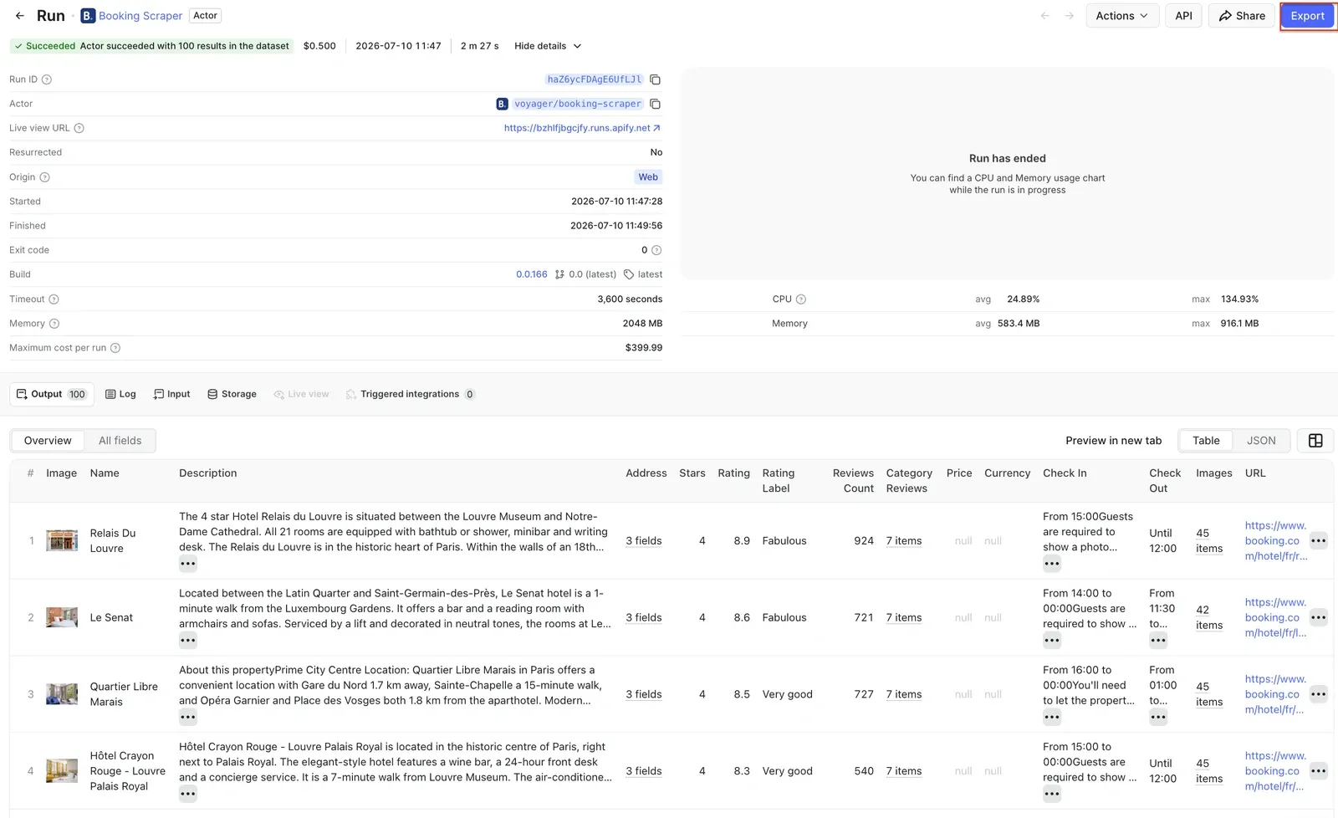Open Relais Du Louvre image thumbnail

point(62,540)
